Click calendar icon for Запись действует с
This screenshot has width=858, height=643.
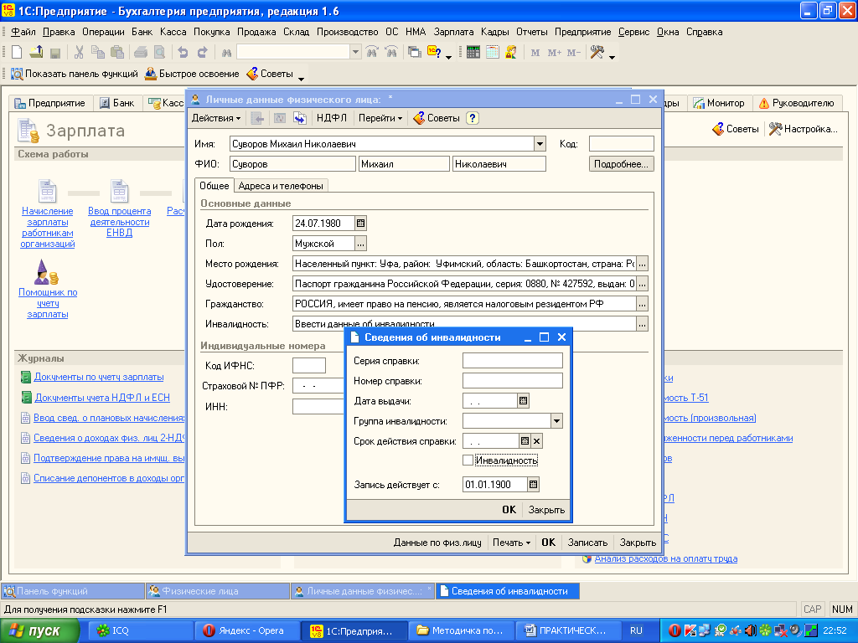click(x=534, y=485)
